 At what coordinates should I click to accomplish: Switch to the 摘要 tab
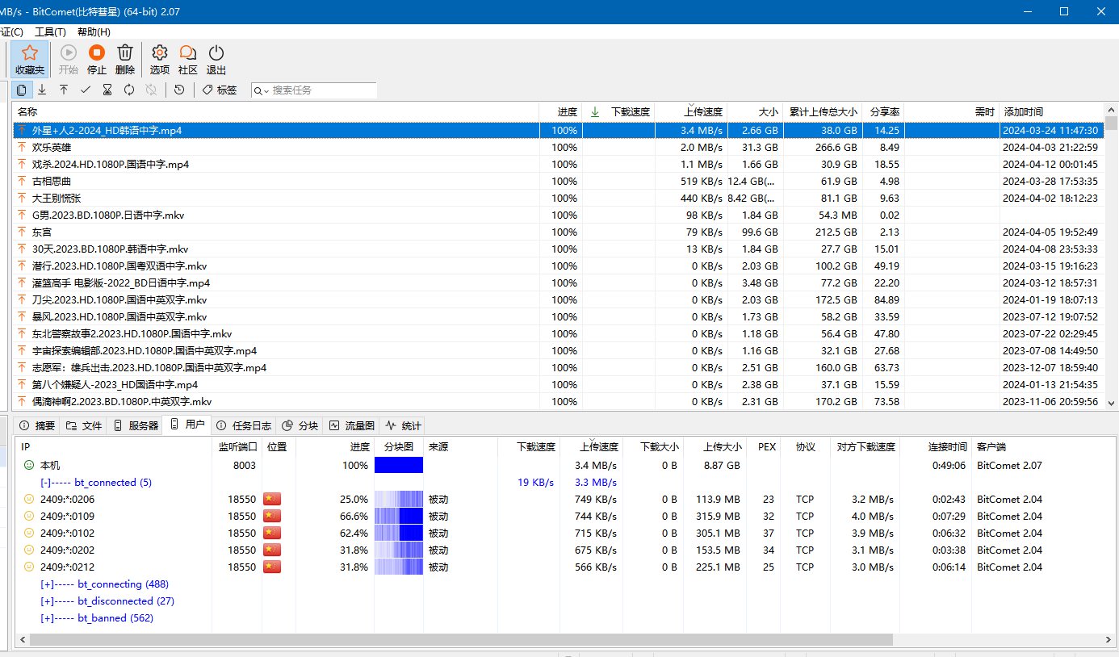coord(38,425)
